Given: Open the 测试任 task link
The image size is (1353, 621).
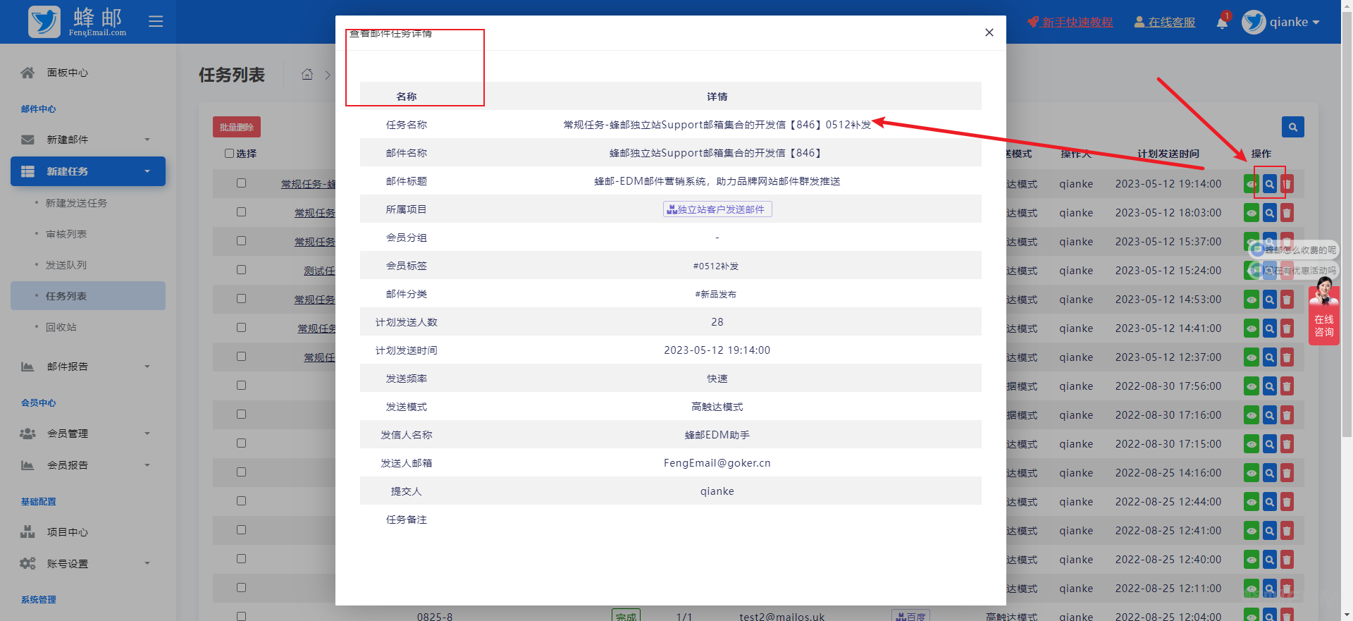Looking at the screenshot, I should point(319,271).
